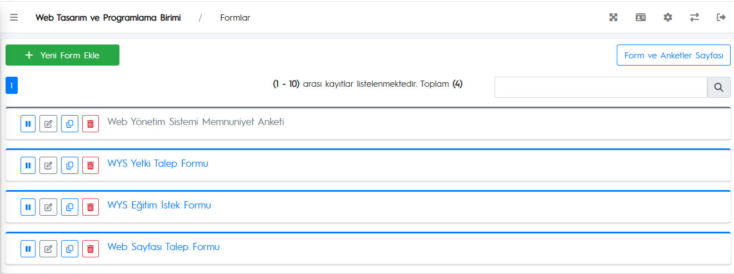Click the magnifier search button
734x274 pixels.
click(718, 87)
